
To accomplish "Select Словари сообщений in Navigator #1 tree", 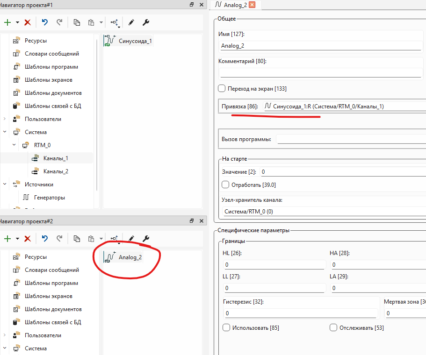I will tap(51, 54).
